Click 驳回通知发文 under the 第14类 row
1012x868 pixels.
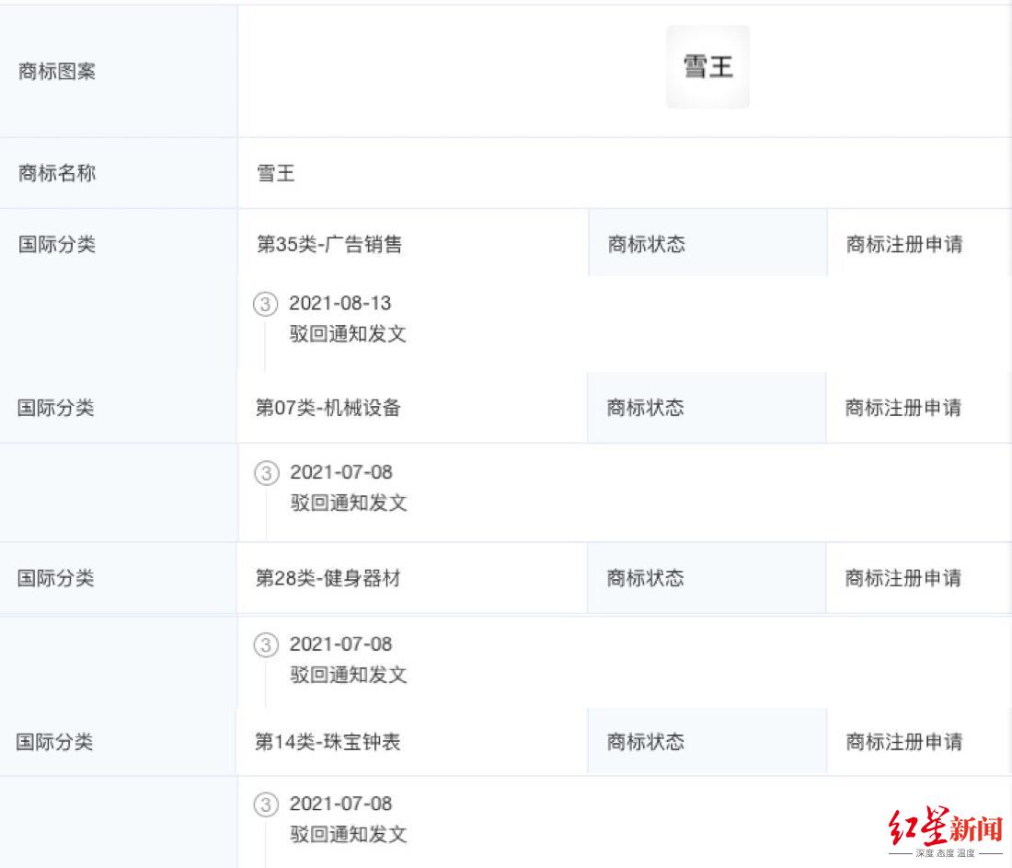348,834
